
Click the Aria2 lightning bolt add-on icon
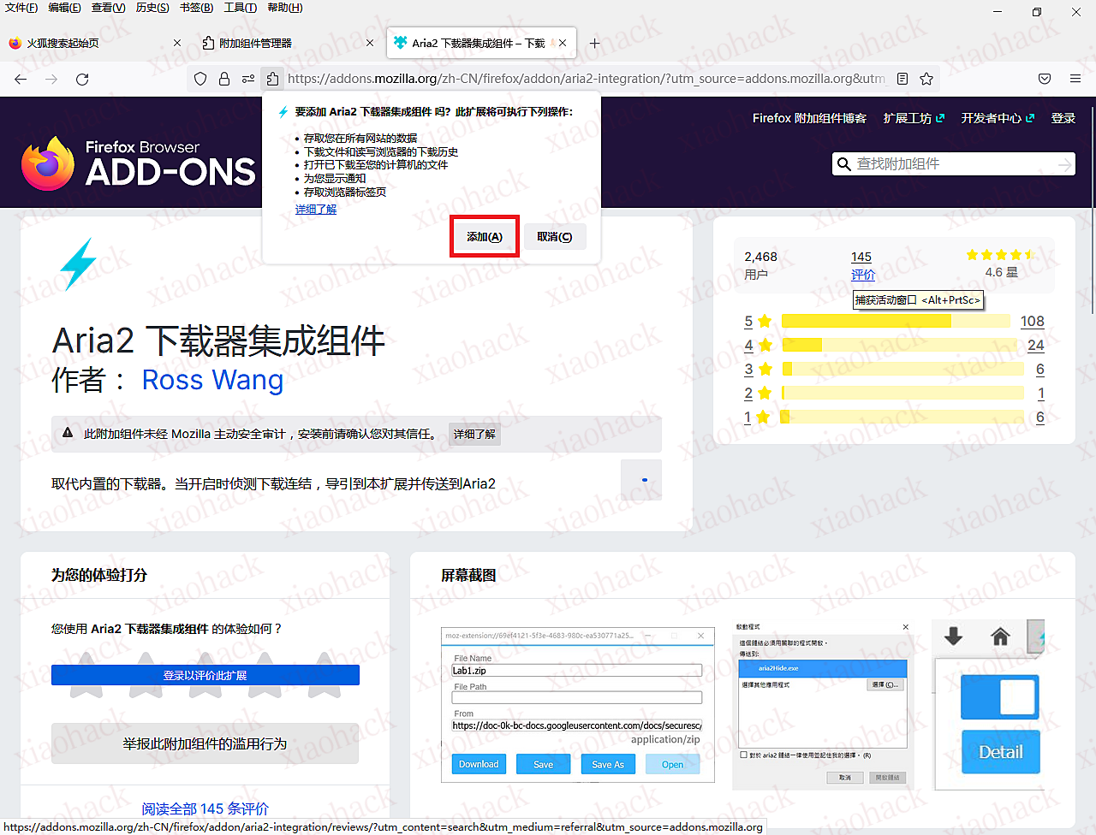click(x=79, y=264)
